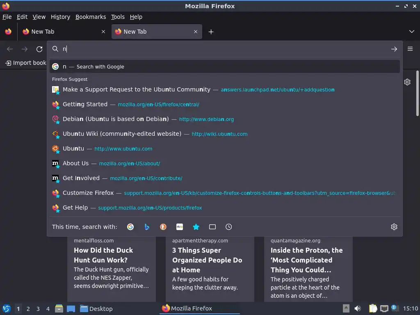Screen dimensions: 420x315
Task: Open the hamburger application menu
Action: point(410,49)
